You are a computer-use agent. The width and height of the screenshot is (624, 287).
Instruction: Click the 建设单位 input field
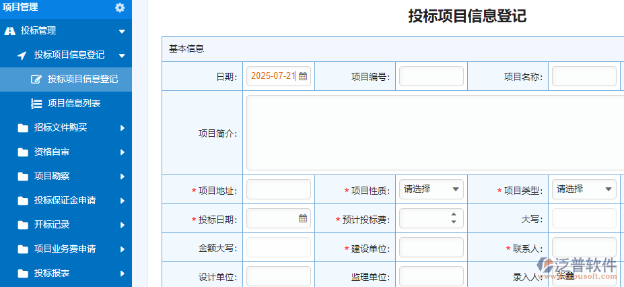(x=431, y=247)
